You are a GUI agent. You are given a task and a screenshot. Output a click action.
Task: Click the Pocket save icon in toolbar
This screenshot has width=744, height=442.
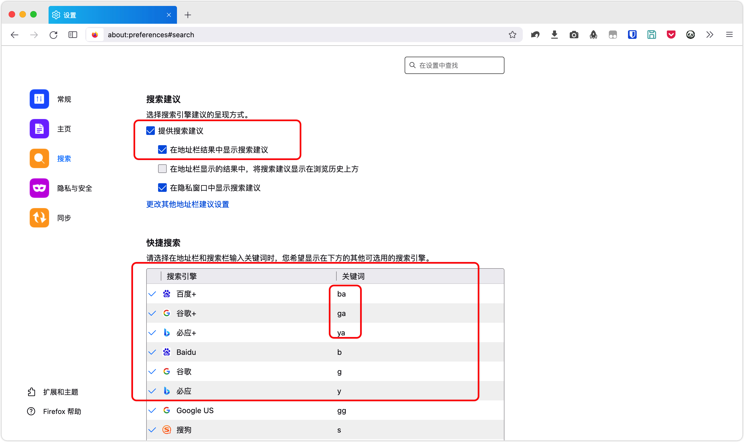coord(671,35)
